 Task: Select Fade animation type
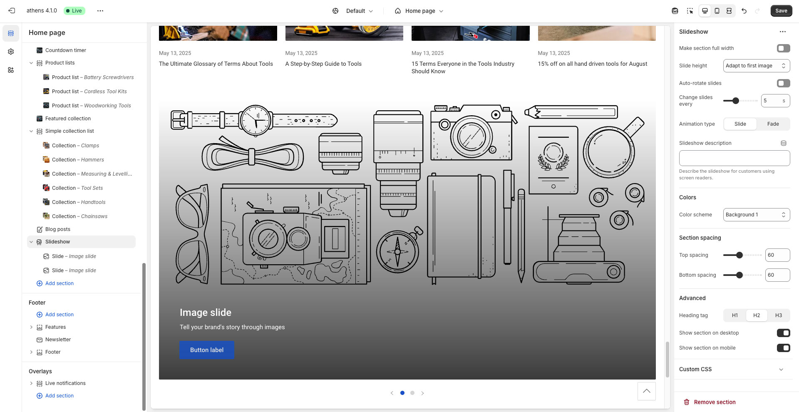tap(773, 124)
